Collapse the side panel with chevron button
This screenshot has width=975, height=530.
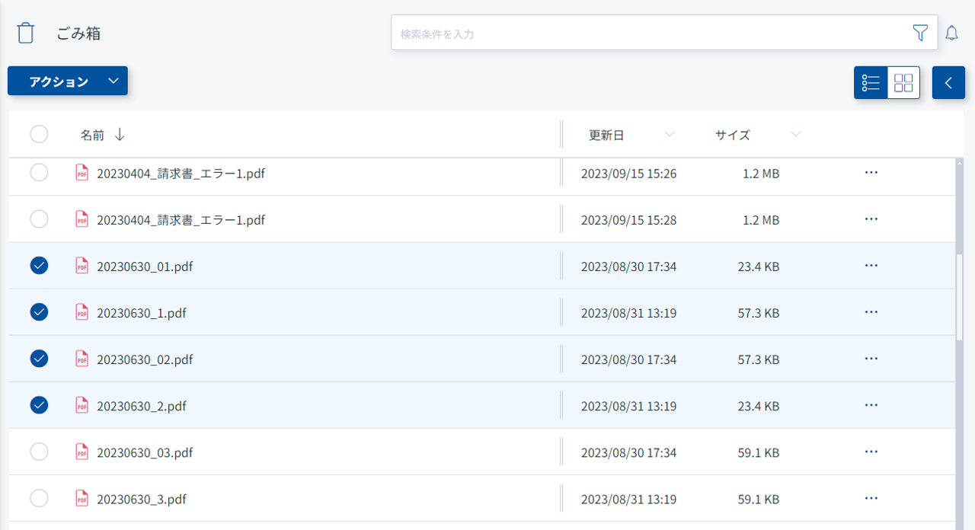click(948, 83)
